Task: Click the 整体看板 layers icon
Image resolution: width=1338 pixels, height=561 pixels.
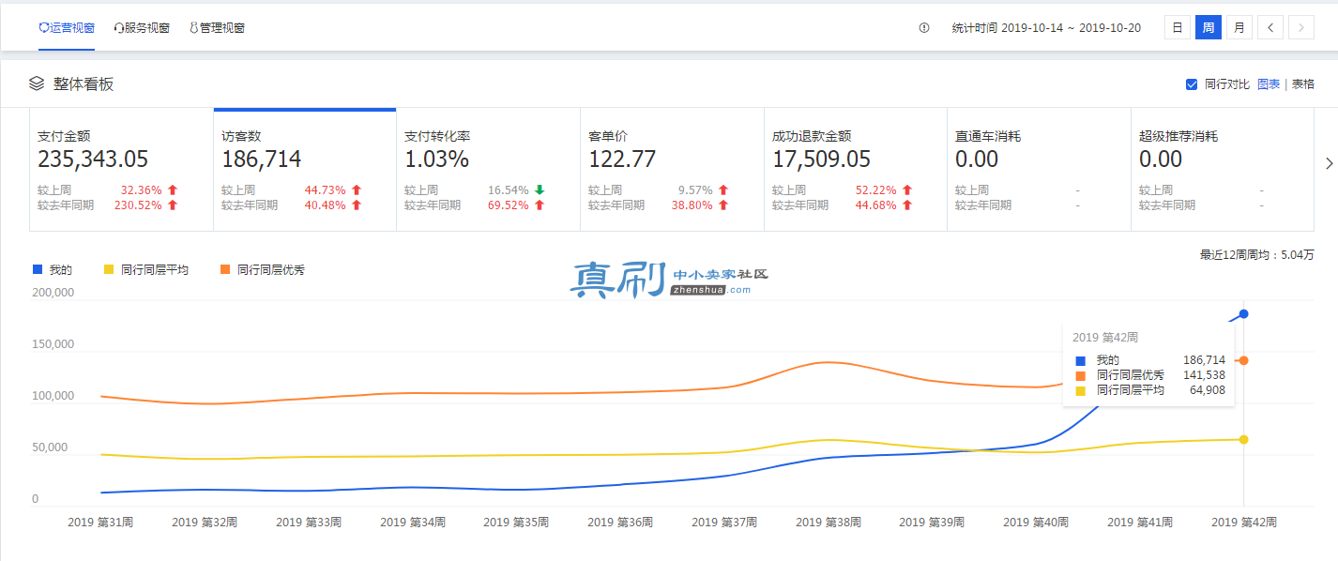Action: click(x=37, y=84)
